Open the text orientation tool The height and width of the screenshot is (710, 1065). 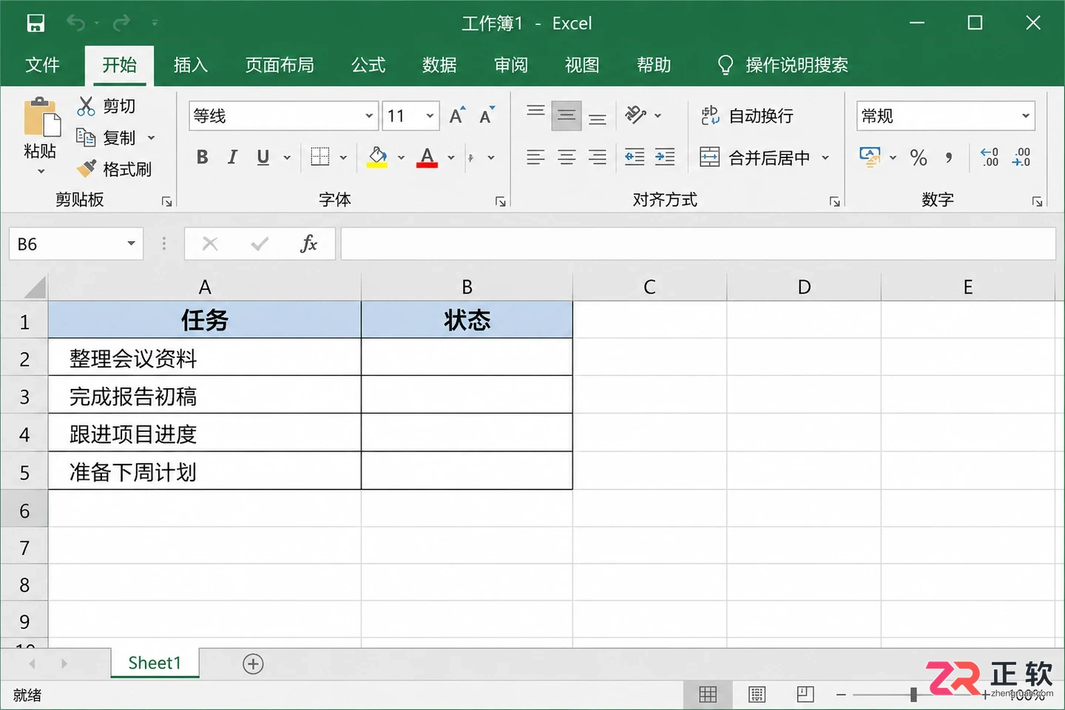pyautogui.click(x=636, y=115)
